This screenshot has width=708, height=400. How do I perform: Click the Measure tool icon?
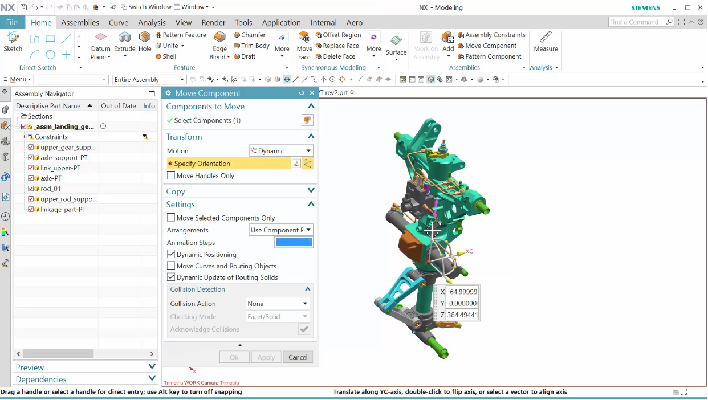point(546,38)
